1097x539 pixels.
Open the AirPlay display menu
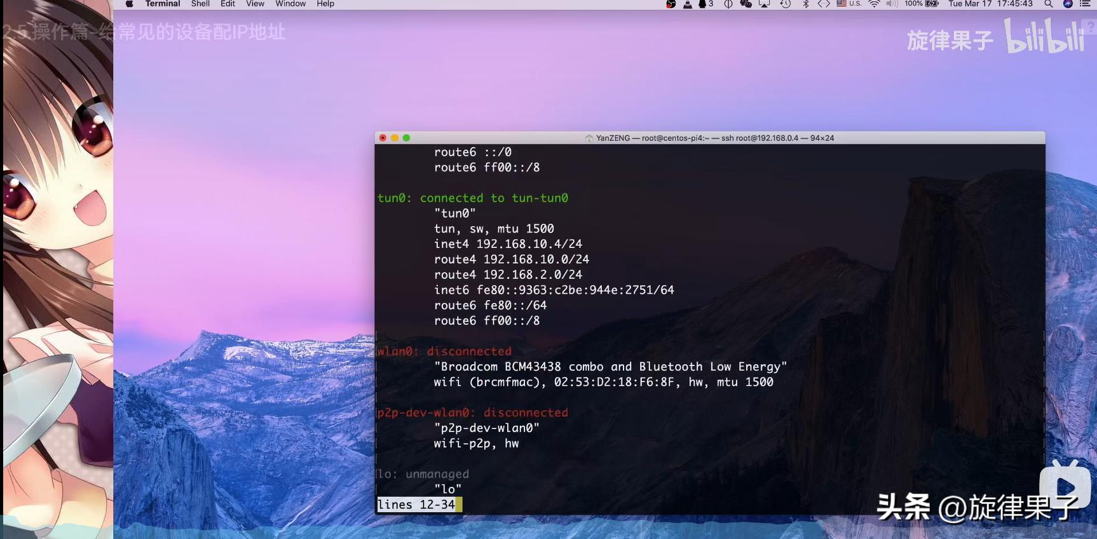tap(765, 4)
